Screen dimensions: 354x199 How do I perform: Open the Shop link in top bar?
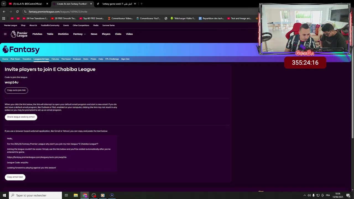(x=23, y=25)
